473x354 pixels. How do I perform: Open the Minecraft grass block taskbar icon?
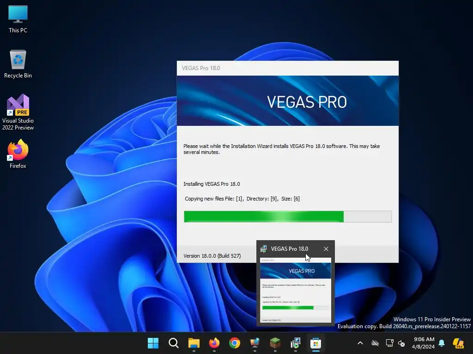point(275,343)
